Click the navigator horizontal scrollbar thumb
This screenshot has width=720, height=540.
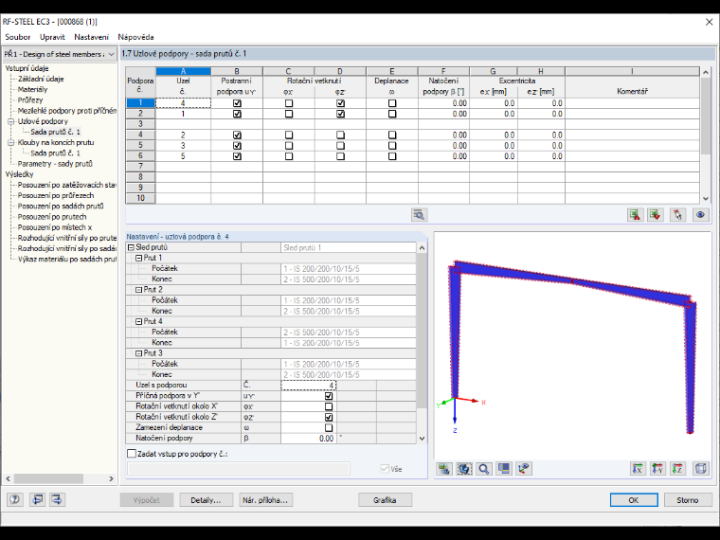(x=48, y=478)
